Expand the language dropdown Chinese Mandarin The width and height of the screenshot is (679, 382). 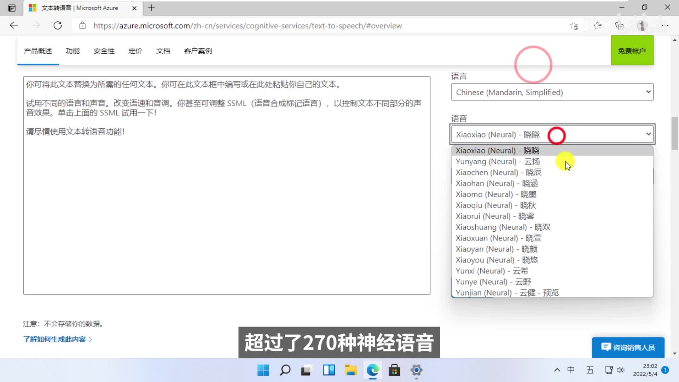[x=552, y=92]
